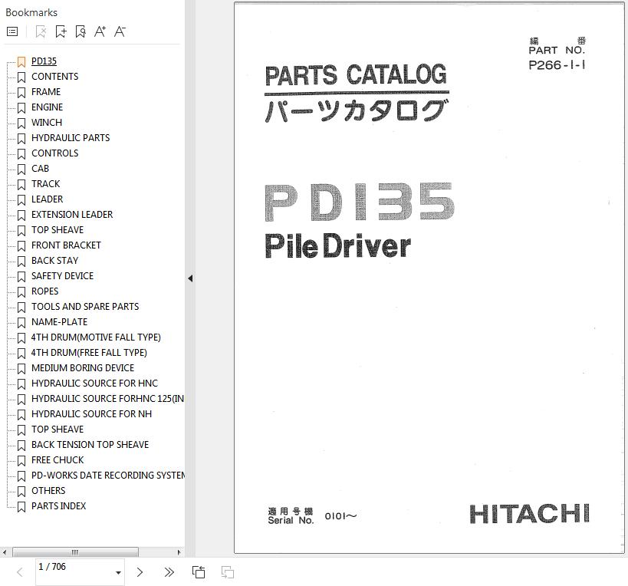Click the orange bookmark icon beside PD135
The image size is (628, 586).
(21, 62)
